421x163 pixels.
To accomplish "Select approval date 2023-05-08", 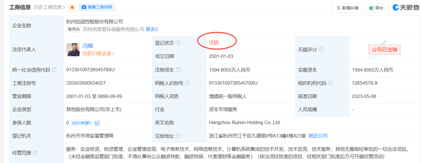I will click(364, 96).
